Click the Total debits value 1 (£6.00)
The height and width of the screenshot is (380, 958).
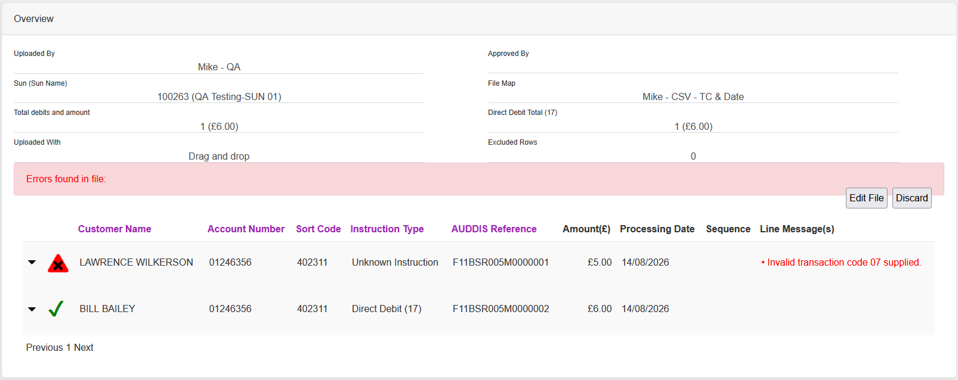click(x=219, y=126)
